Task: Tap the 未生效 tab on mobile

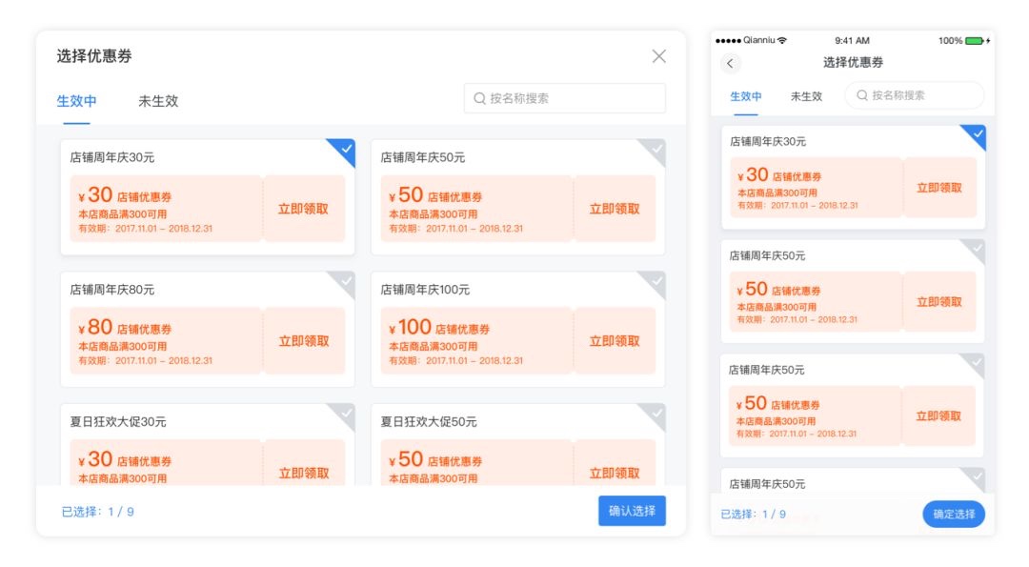Action: (806, 96)
